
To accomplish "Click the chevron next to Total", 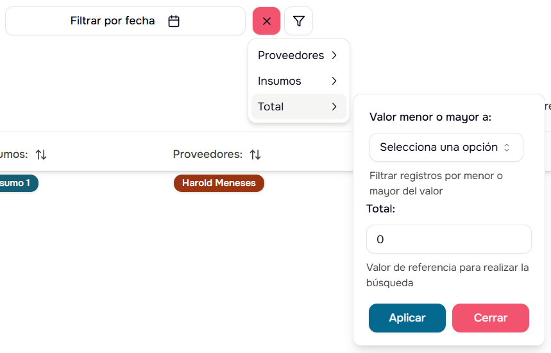I will [x=334, y=107].
